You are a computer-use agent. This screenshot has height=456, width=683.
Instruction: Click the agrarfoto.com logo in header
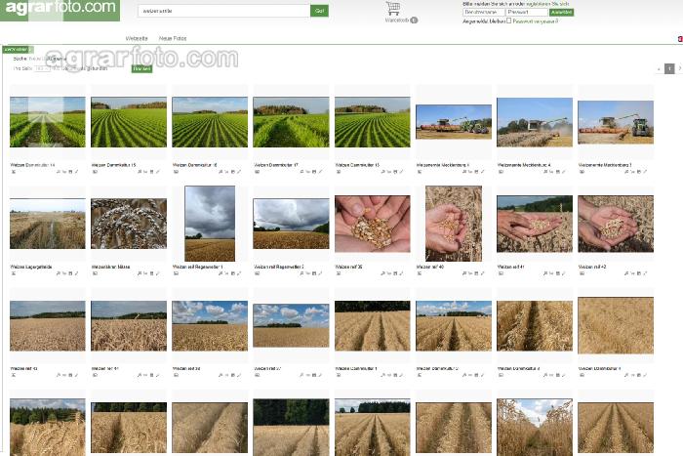point(60,10)
